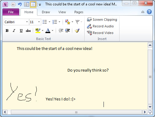155x117 pixels.
Task: Expand the font name dropdown arrow
Action: pyautogui.click(x=27, y=22)
